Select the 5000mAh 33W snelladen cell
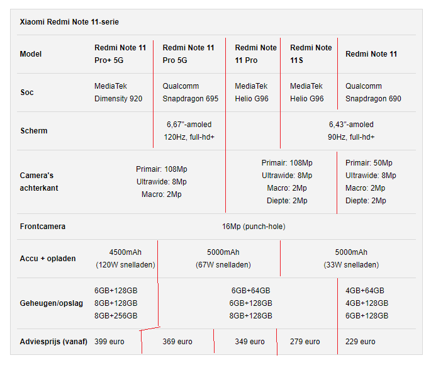 pos(351,259)
